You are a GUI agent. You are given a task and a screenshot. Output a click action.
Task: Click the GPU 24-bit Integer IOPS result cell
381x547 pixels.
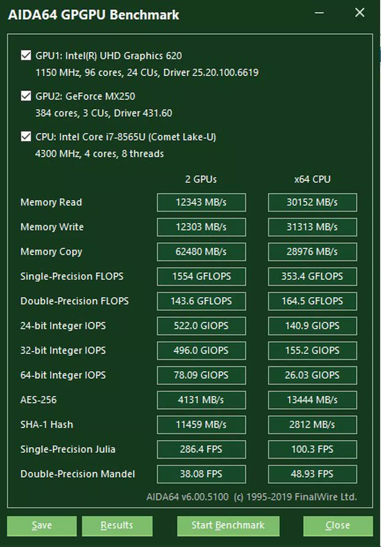coord(201,326)
